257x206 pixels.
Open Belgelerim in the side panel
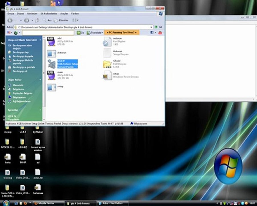18,89
